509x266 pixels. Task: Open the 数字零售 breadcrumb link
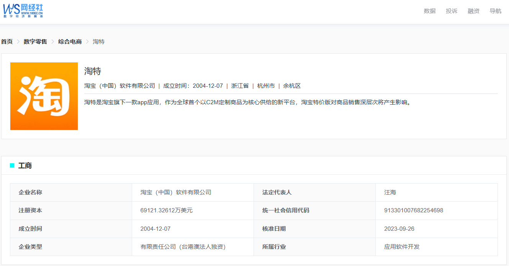tap(35, 41)
